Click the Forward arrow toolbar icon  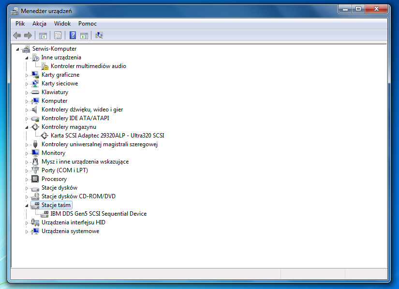(28, 35)
